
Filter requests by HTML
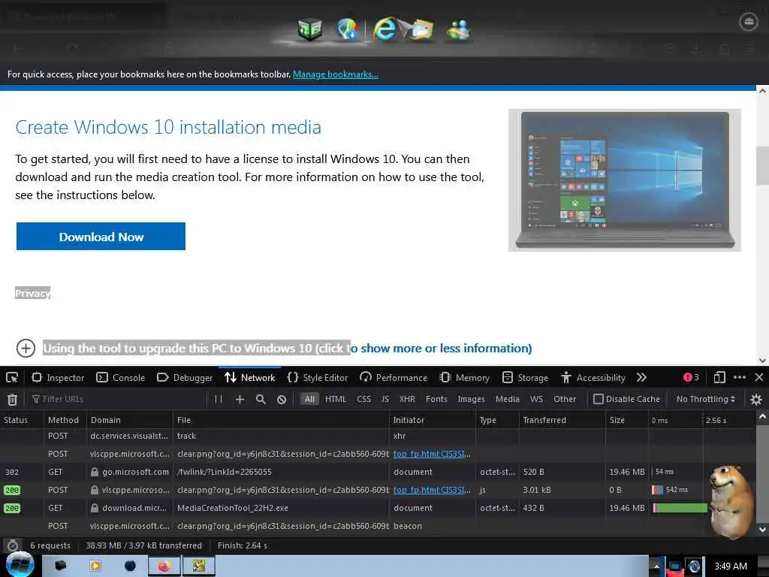[x=336, y=399]
